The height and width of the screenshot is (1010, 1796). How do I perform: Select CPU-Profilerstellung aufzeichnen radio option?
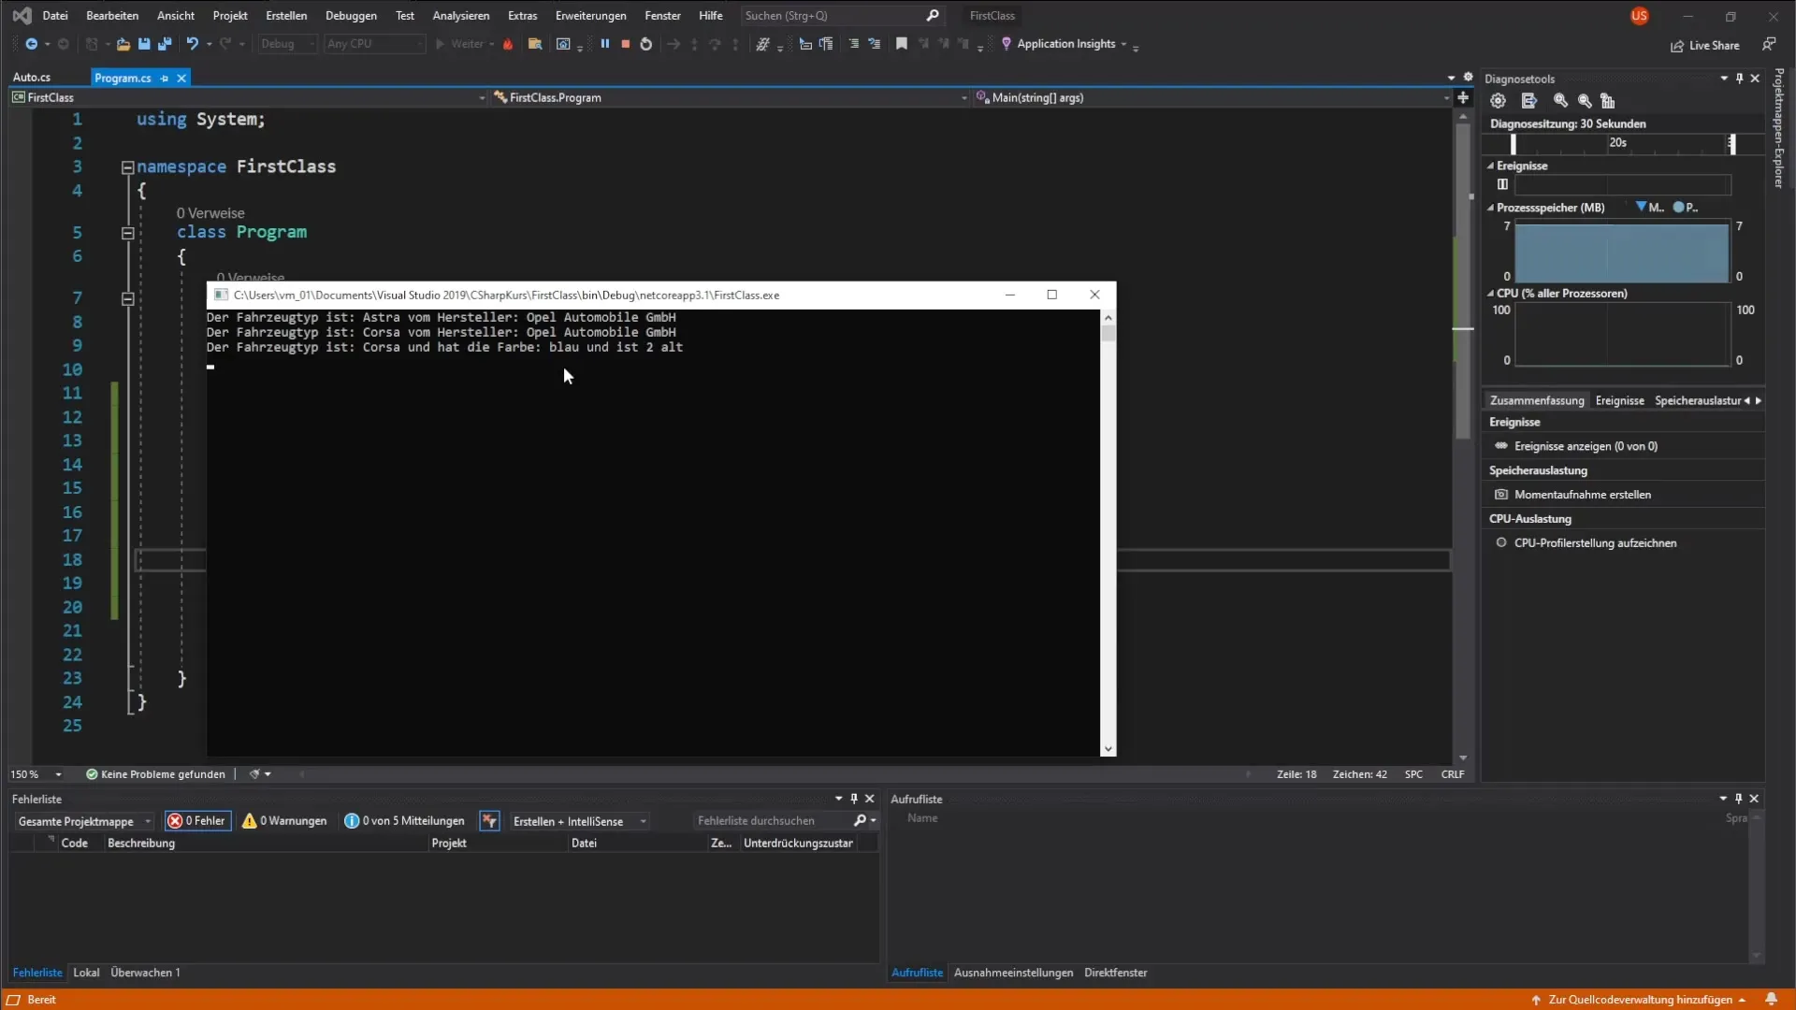(1501, 542)
